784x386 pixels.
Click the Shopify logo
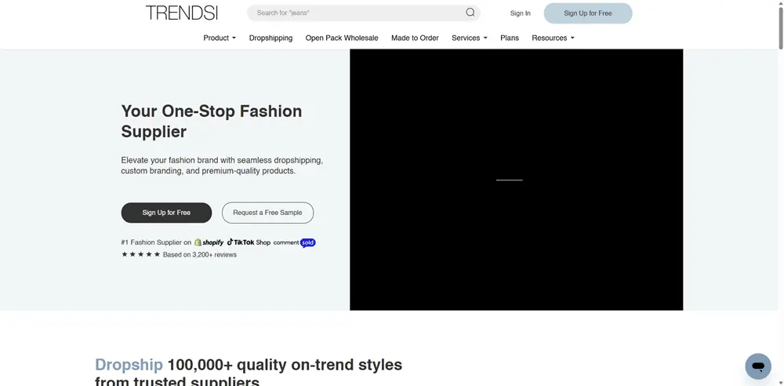coord(209,242)
